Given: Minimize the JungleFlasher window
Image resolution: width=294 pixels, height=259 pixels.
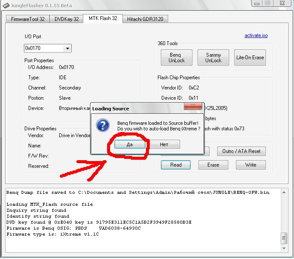Looking at the screenshot, I should [257, 3].
